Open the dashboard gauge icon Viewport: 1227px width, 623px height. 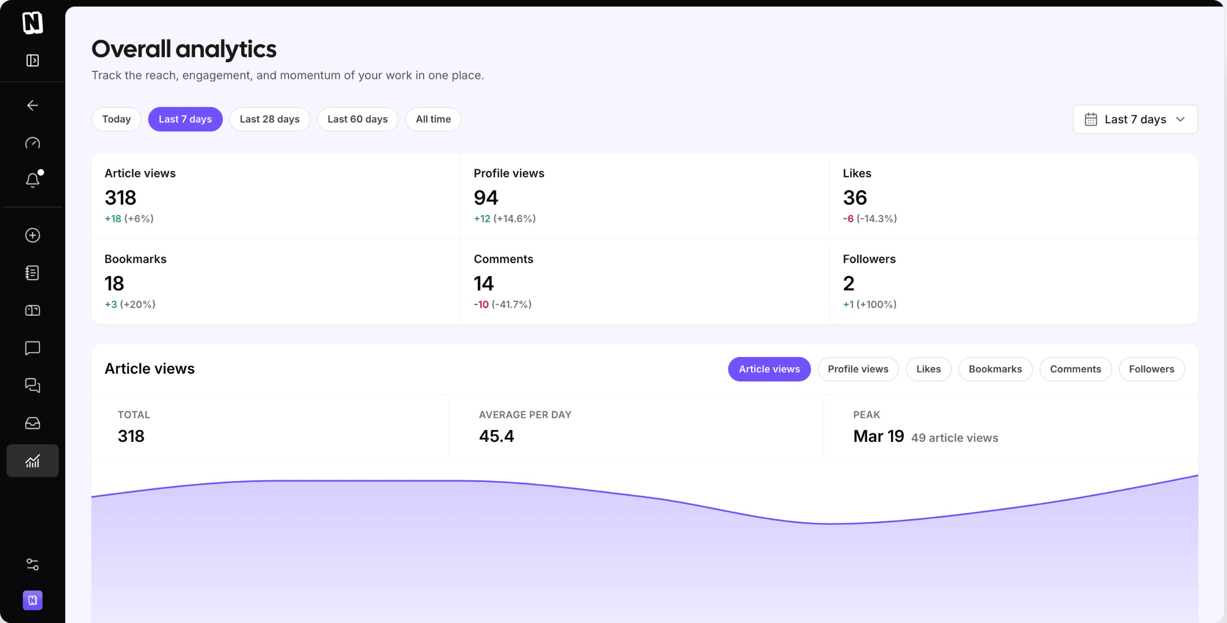coord(33,143)
